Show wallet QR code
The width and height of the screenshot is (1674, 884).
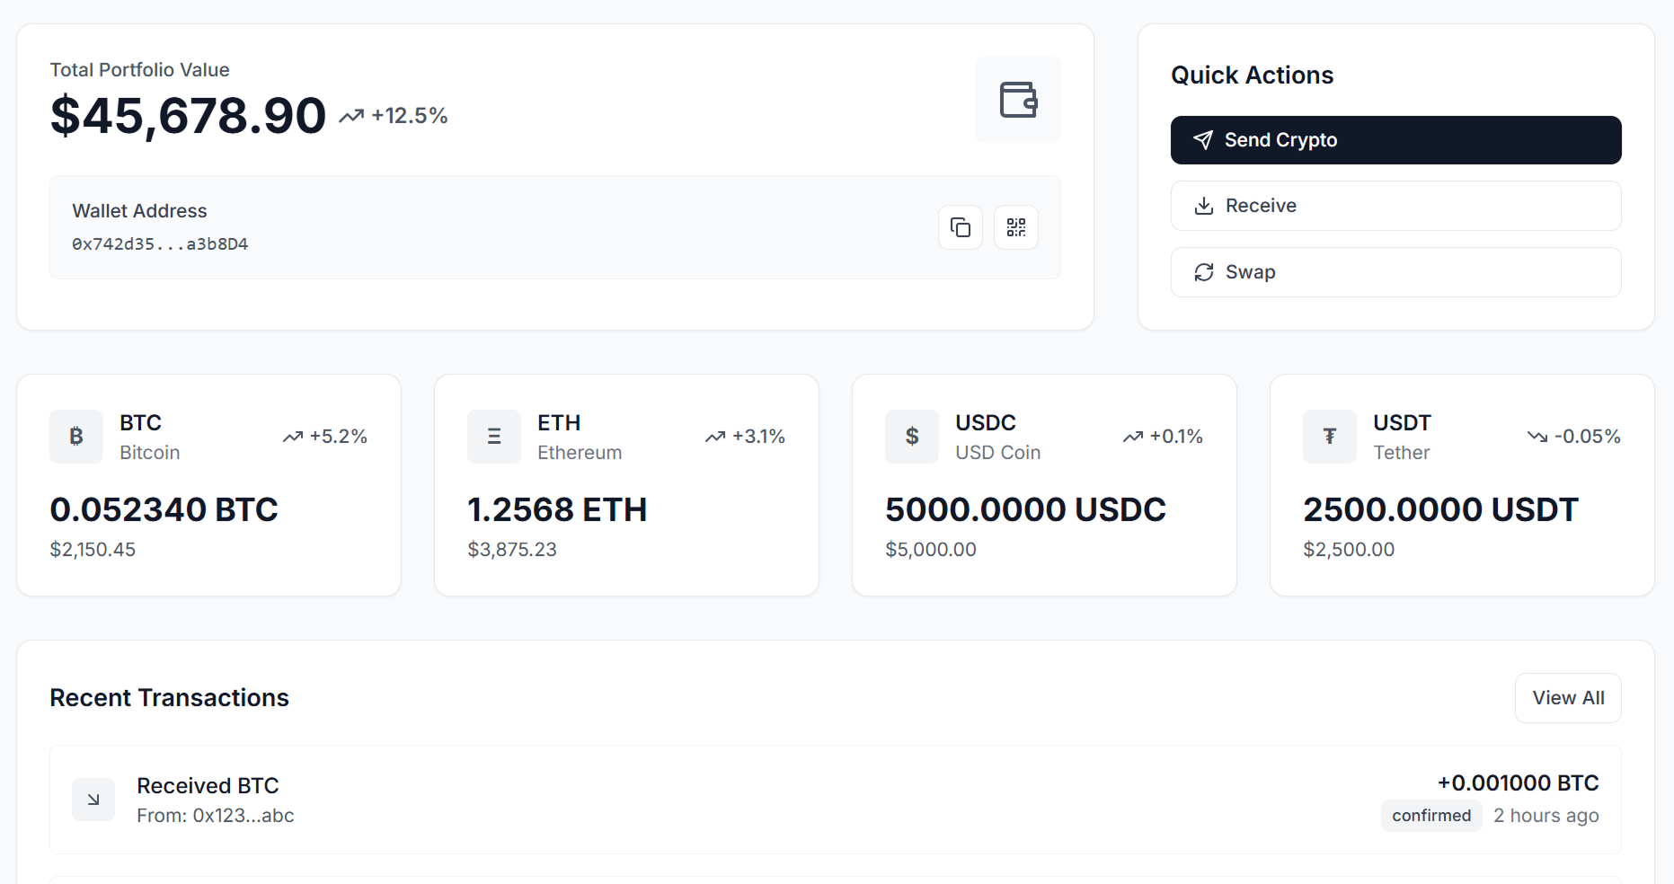1016,227
